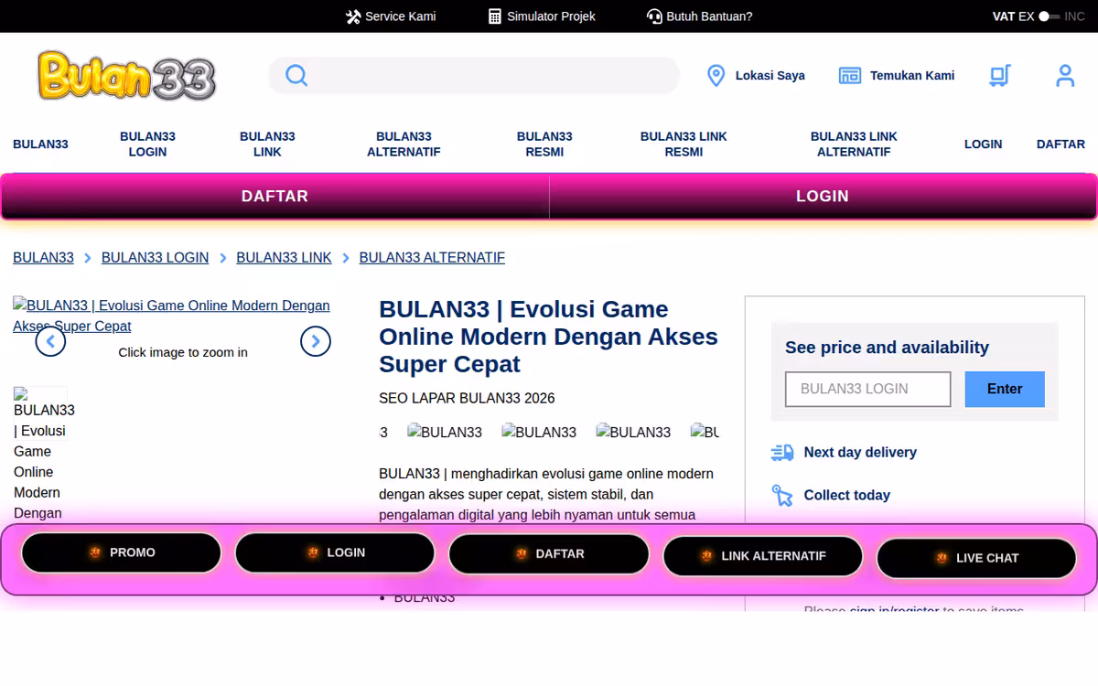This screenshot has width=1098, height=686.
Task: Open the BULAN33 LINK breadcrumb link
Action: pos(284,258)
